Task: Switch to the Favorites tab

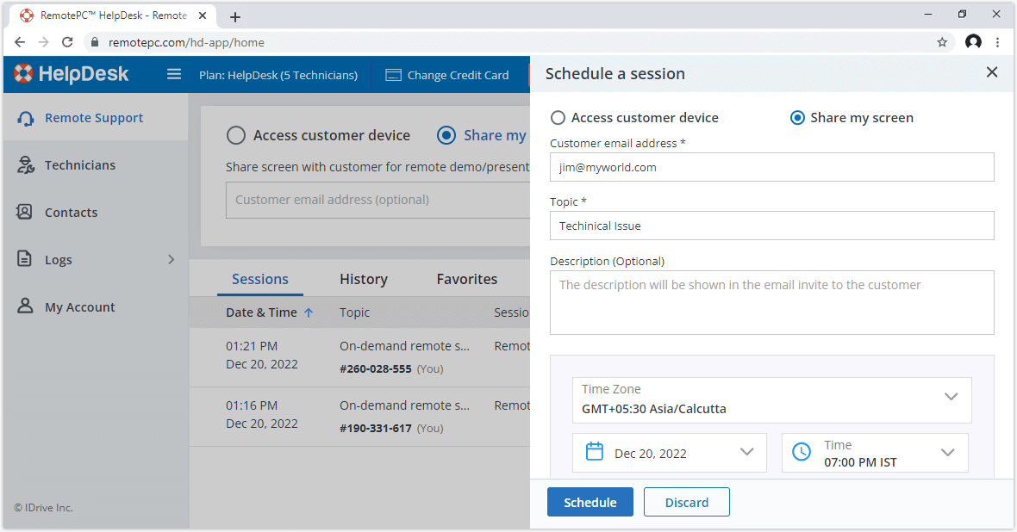Action: tap(467, 279)
